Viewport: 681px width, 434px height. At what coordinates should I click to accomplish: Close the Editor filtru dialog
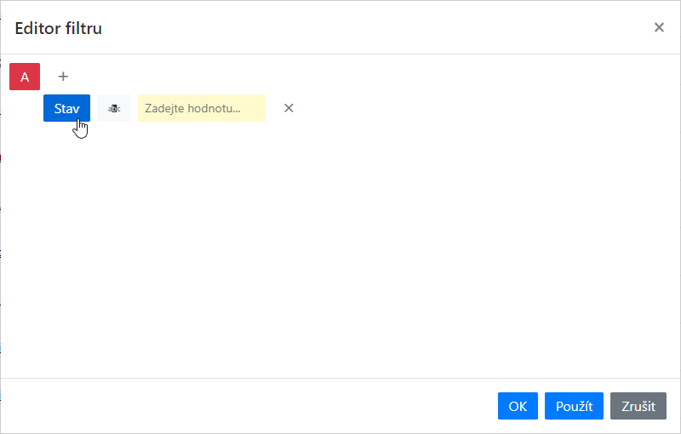coord(659,27)
